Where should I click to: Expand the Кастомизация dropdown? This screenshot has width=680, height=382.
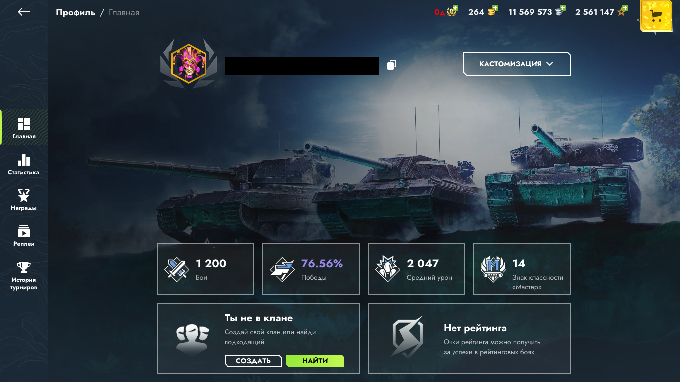coord(517,64)
